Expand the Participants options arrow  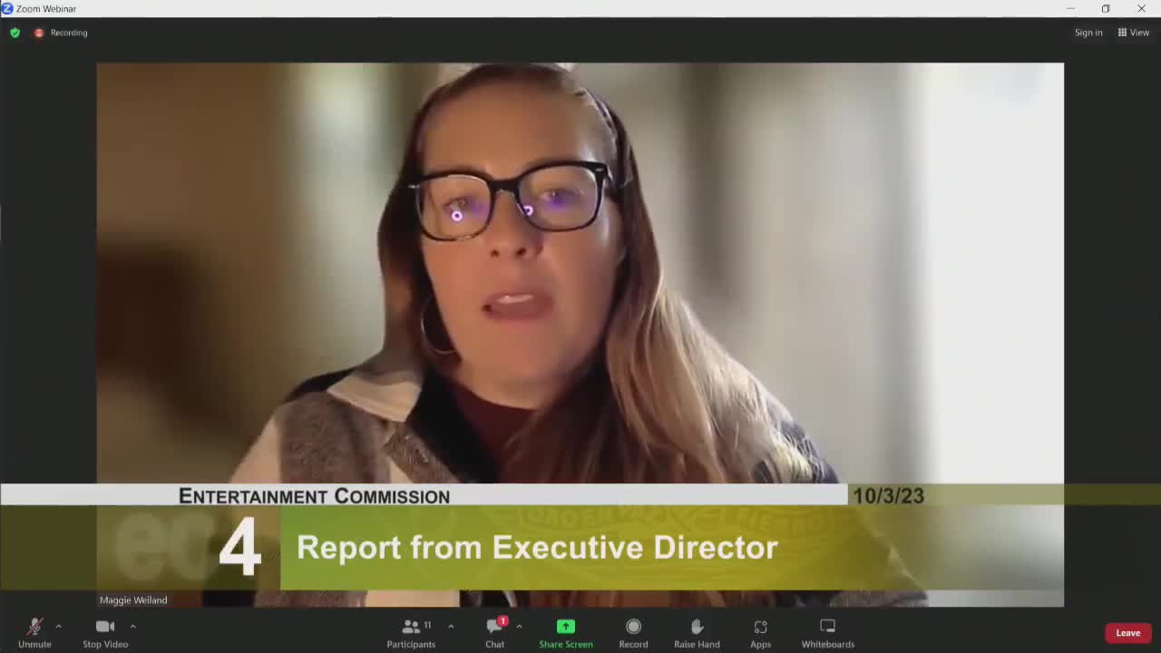coord(451,626)
